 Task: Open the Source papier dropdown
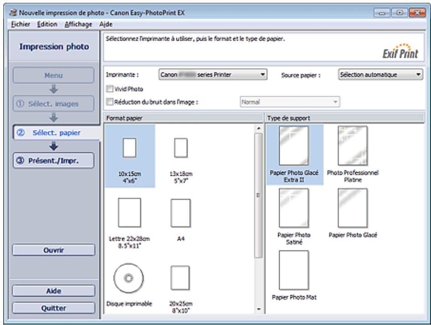[x=380, y=74]
